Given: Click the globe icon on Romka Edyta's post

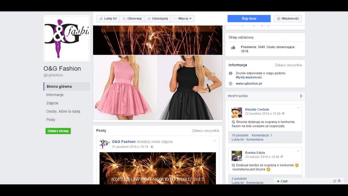Looking at the screenshot, I should 282,157.
